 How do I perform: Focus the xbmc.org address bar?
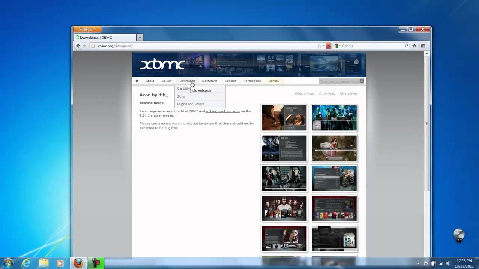point(206,46)
